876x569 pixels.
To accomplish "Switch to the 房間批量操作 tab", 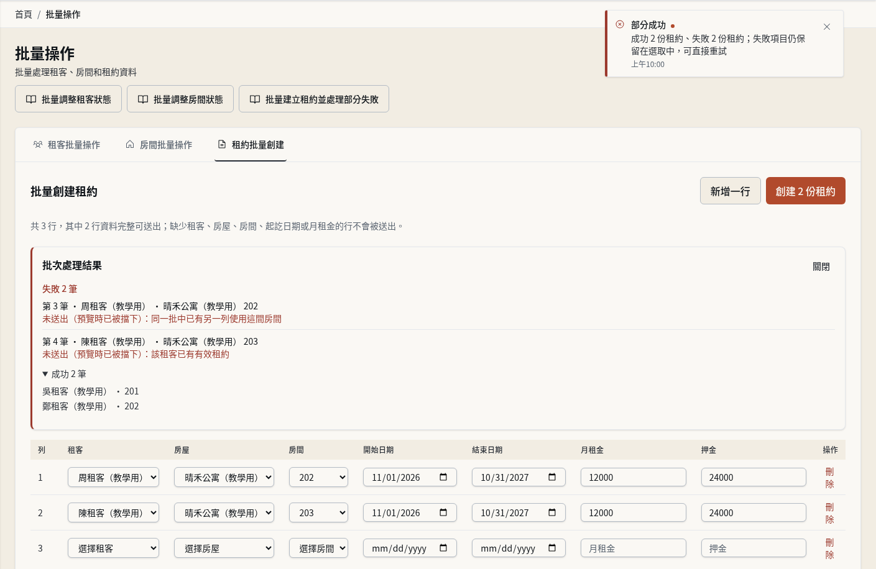I will 159,145.
